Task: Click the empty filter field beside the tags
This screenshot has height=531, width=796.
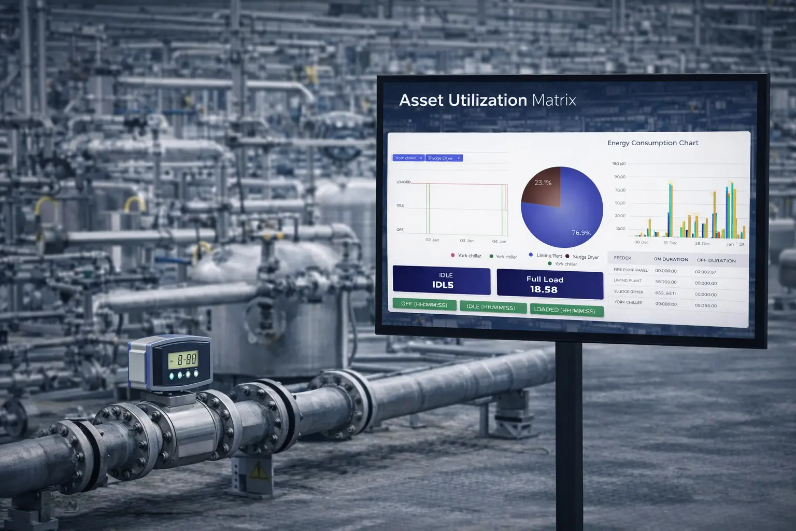Action: pyautogui.click(x=486, y=158)
